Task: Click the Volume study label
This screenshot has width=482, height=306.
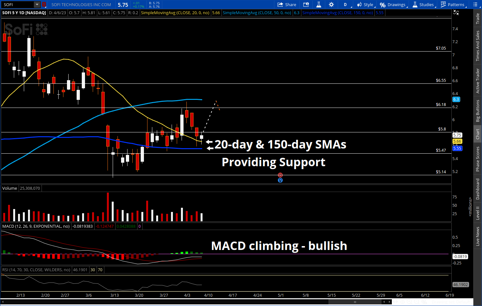Action: click(x=10, y=188)
